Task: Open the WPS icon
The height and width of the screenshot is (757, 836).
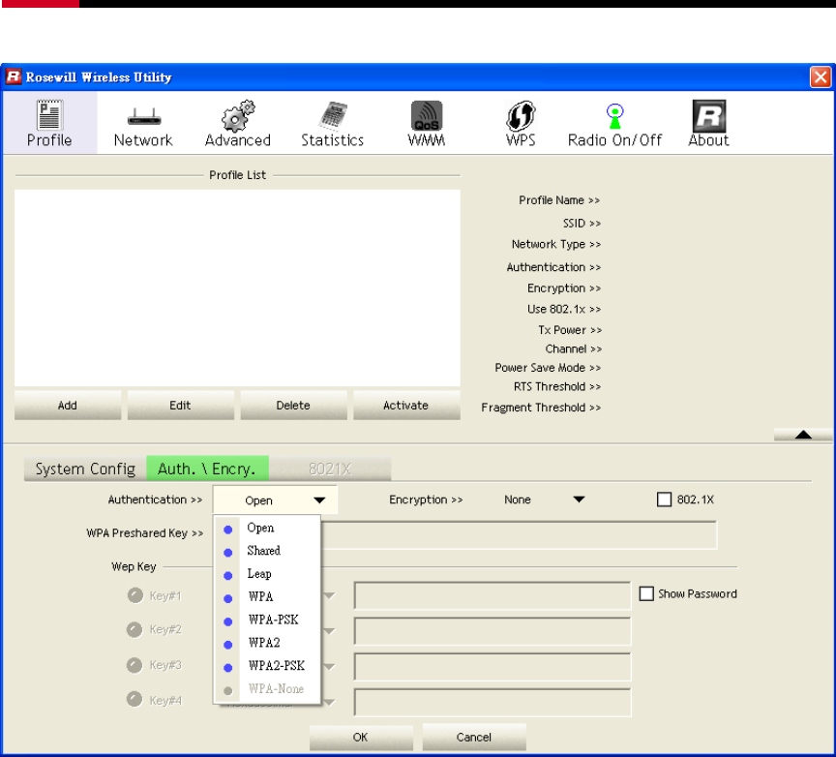Action: click(x=521, y=116)
